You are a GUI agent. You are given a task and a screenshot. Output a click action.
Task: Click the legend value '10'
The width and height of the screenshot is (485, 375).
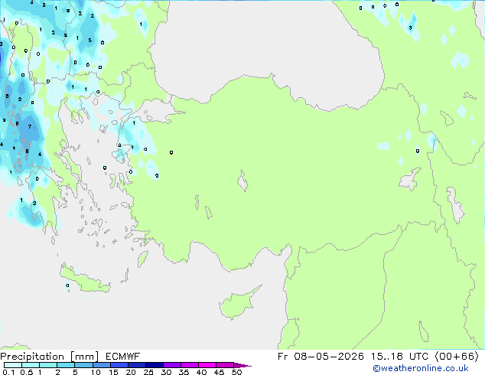pos(96,372)
